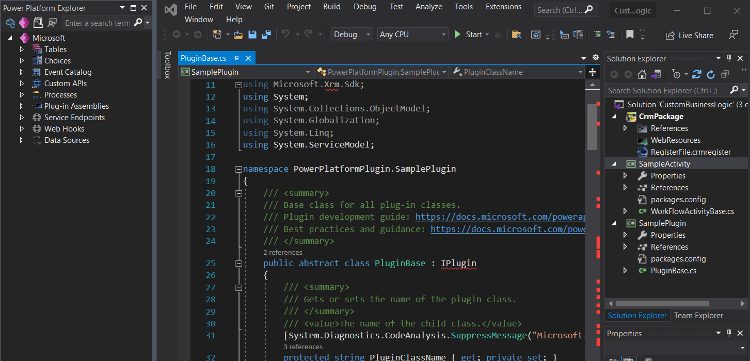Collapse the PluginBase class code block
This screenshot has height=361, width=750.
238,264
